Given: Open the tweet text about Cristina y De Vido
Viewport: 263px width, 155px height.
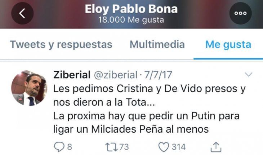Looking at the screenshot, I should [149, 109].
